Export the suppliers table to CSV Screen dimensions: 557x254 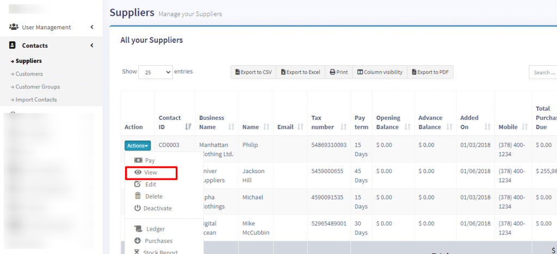click(x=253, y=72)
